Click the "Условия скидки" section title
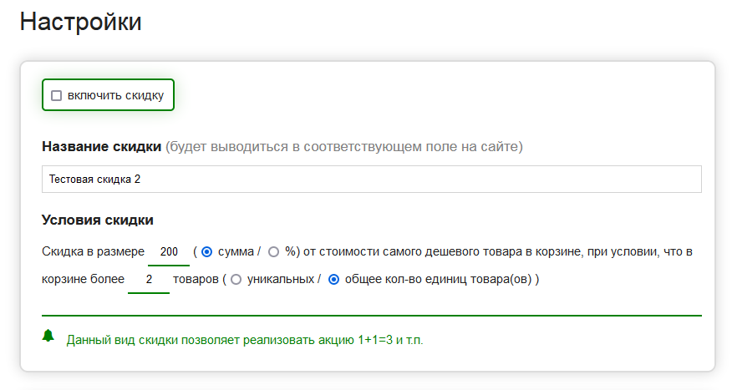The image size is (732, 390). (x=97, y=220)
